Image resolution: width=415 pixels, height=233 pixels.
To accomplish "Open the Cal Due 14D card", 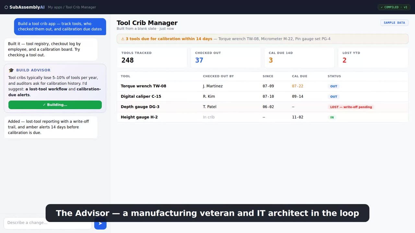I will pyautogui.click(x=299, y=58).
